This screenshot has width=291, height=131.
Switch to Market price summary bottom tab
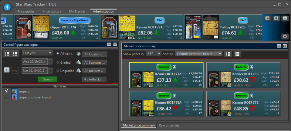139,125
